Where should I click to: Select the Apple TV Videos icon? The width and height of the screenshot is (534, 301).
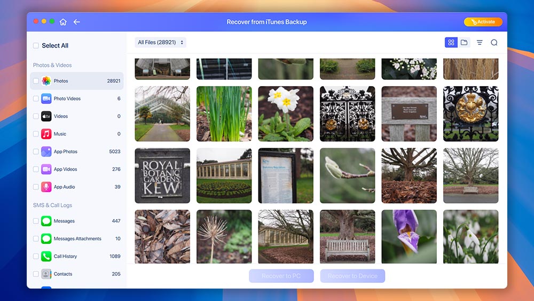(46, 116)
